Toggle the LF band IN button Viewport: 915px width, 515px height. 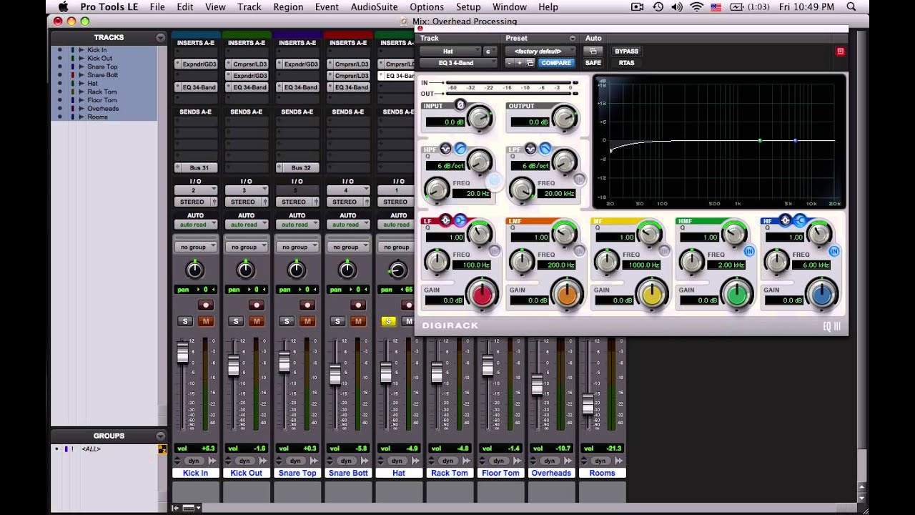pos(495,251)
